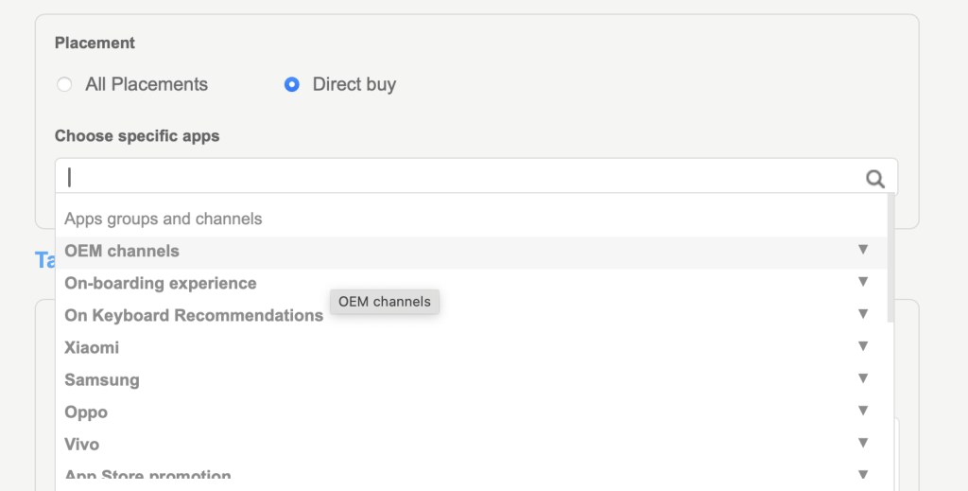Select the All Placements radio button

click(64, 84)
